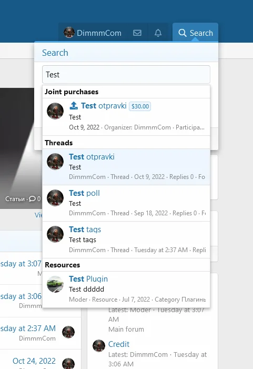This screenshot has width=253, height=369.
Task: Click avatar next to Credit entry
Action: (x=99, y=346)
